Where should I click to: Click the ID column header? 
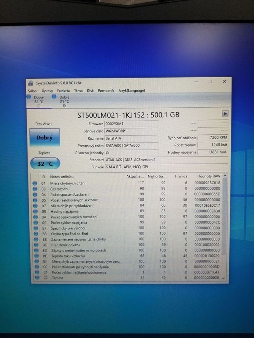pos(43,177)
